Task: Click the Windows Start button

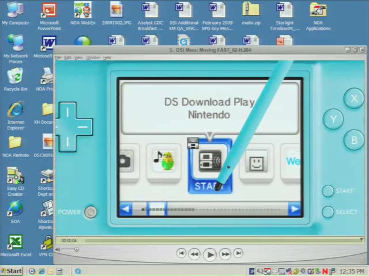Action: pos(11,271)
